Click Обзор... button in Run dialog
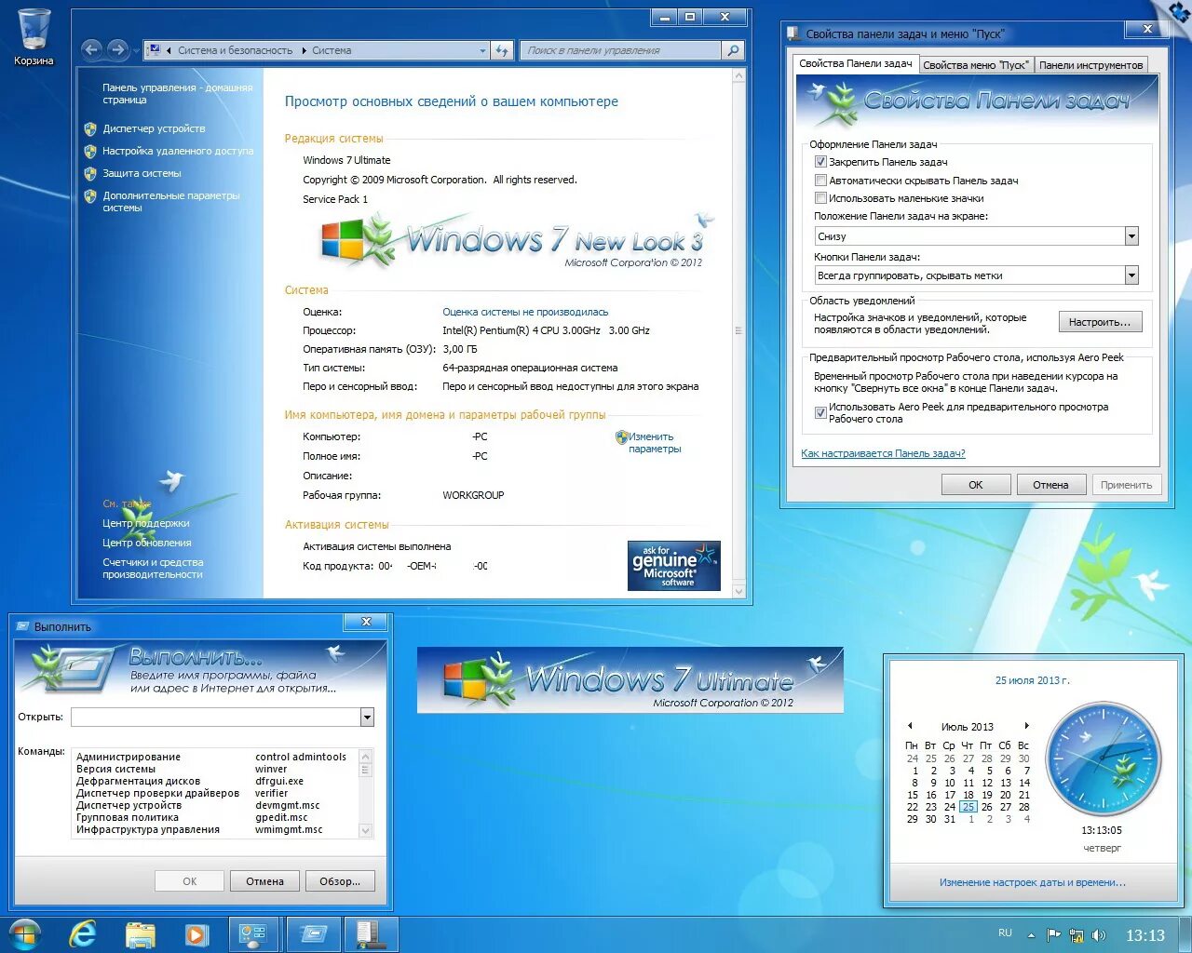The image size is (1192, 953). [x=340, y=881]
